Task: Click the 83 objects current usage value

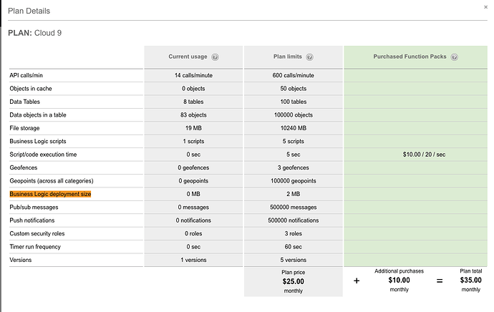Action: pyautogui.click(x=193, y=114)
